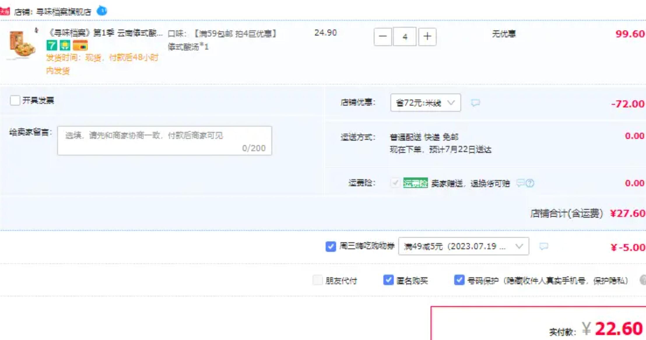Image resolution: width=646 pixels, height=340 pixels.
Task: Click the ¥-5.00 coupon deduction
Action: coord(628,247)
